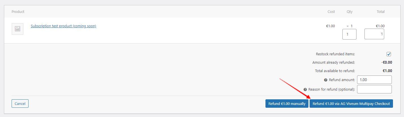Click the product placeholder image thumbnail
This screenshot has height=117, width=404.
[x=18, y=29]
